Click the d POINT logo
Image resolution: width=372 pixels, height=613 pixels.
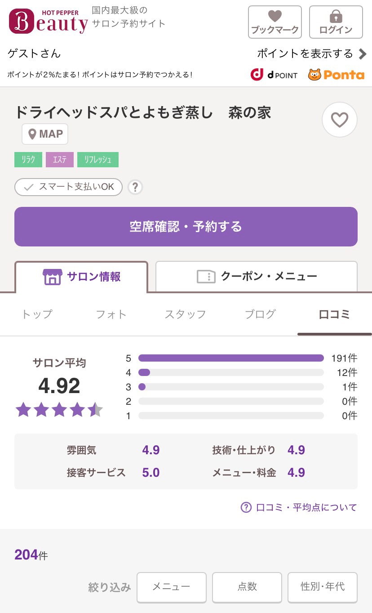click(274, 75)
